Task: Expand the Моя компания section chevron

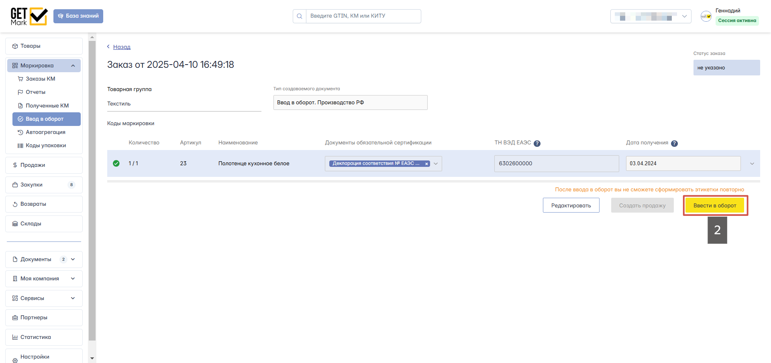Action: pyautogui.click(x=73, y=279)
